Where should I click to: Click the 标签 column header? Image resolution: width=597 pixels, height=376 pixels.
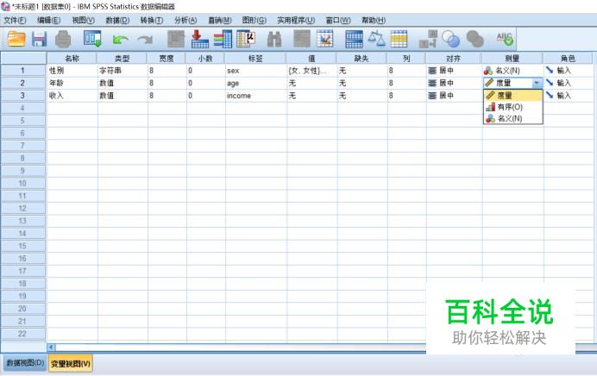click(255, 59)
